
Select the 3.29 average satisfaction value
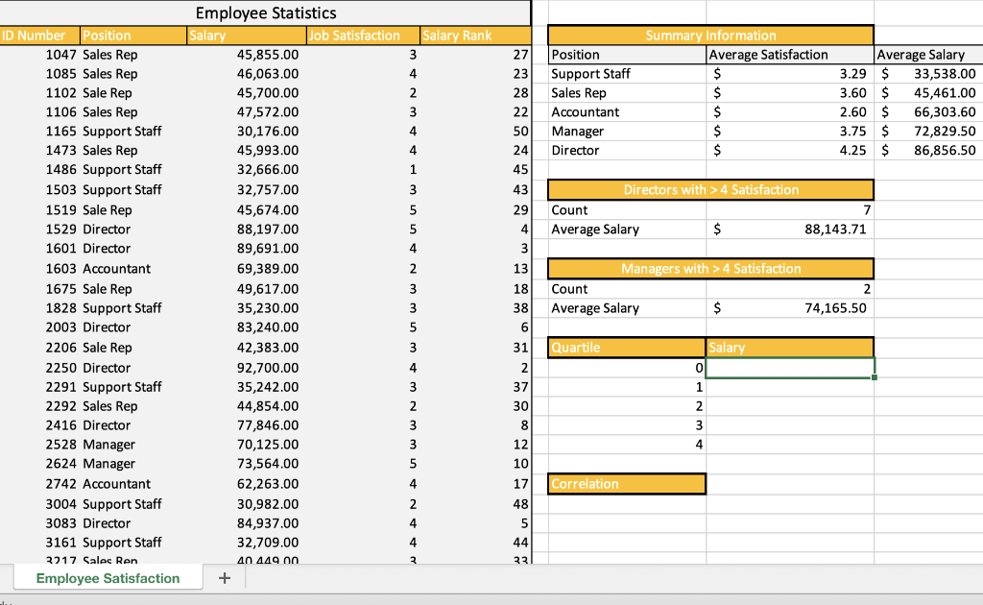coord(790,74)
